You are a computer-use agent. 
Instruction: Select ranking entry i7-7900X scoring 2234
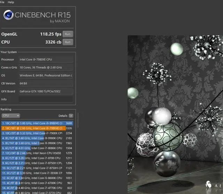tap(37, 133)
